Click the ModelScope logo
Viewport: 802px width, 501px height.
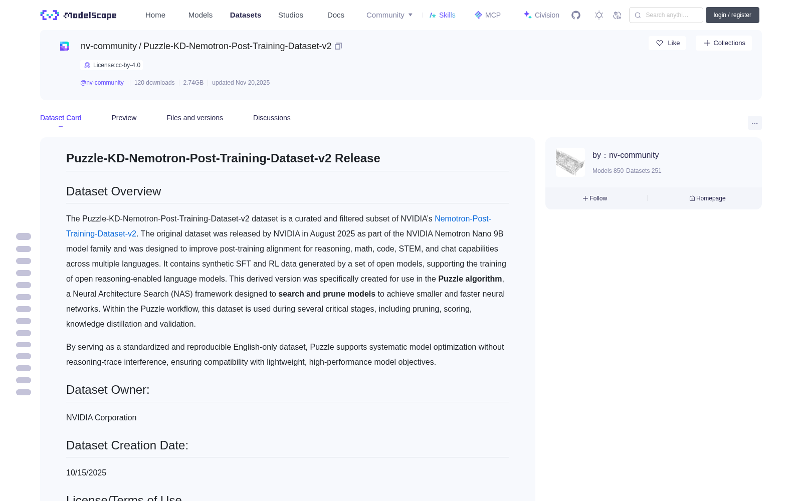(79, 15)
